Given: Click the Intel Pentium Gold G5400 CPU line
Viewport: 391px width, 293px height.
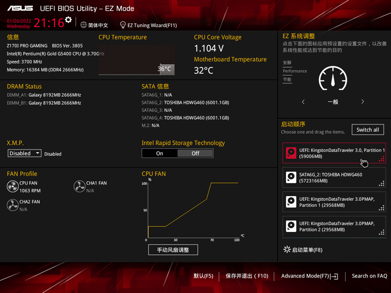Looking at the screenshot, I should click(x=56, y=54).
